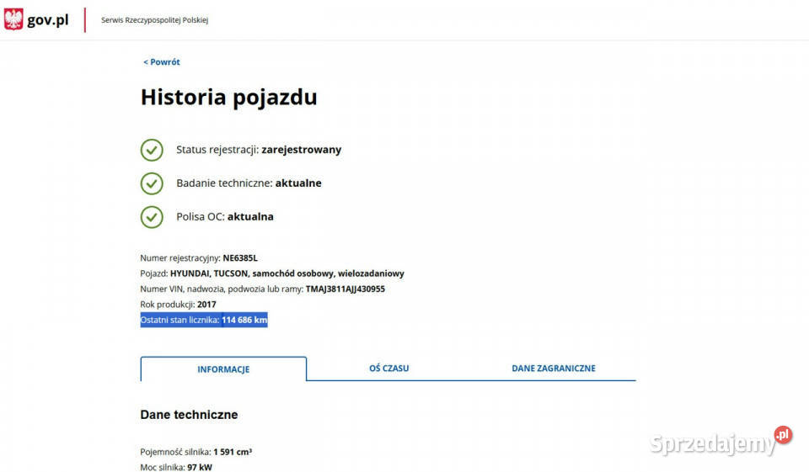This screenshot has height=472, width=809.
Task: Click the engine power value 97 kW
Action: (x=200, y=467)
